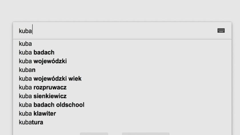Choose the 'kuba badach oldschool' suggestion
Viewport: 240px width, 135px height.
coord(52,105)
